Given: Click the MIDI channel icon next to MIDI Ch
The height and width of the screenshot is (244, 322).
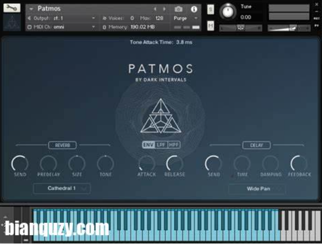Looking at the screenshot, I should (x=29, y=27).
